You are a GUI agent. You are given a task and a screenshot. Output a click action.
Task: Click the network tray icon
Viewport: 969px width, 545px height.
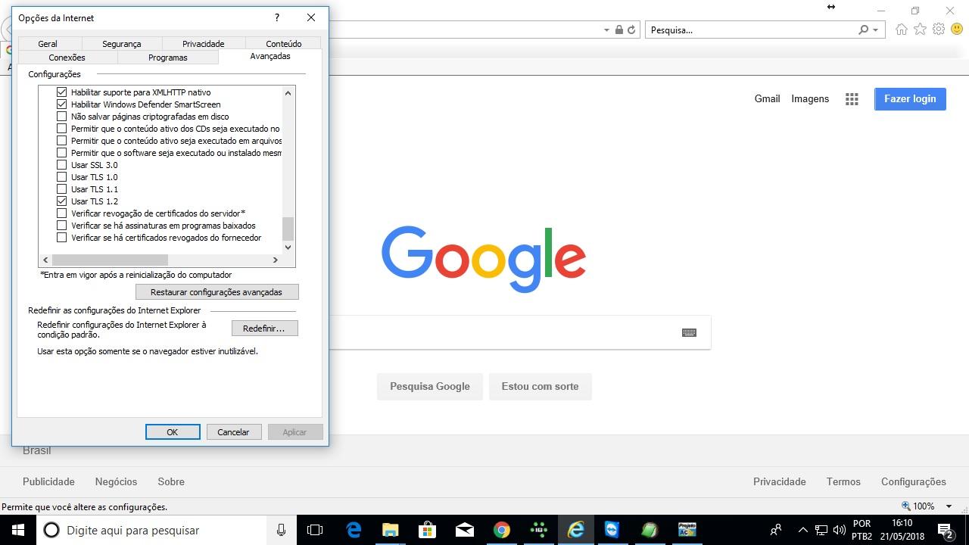[x=821, y=530]
